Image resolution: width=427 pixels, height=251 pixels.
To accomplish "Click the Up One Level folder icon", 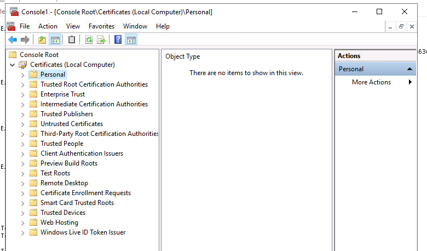I will [42, 40].
